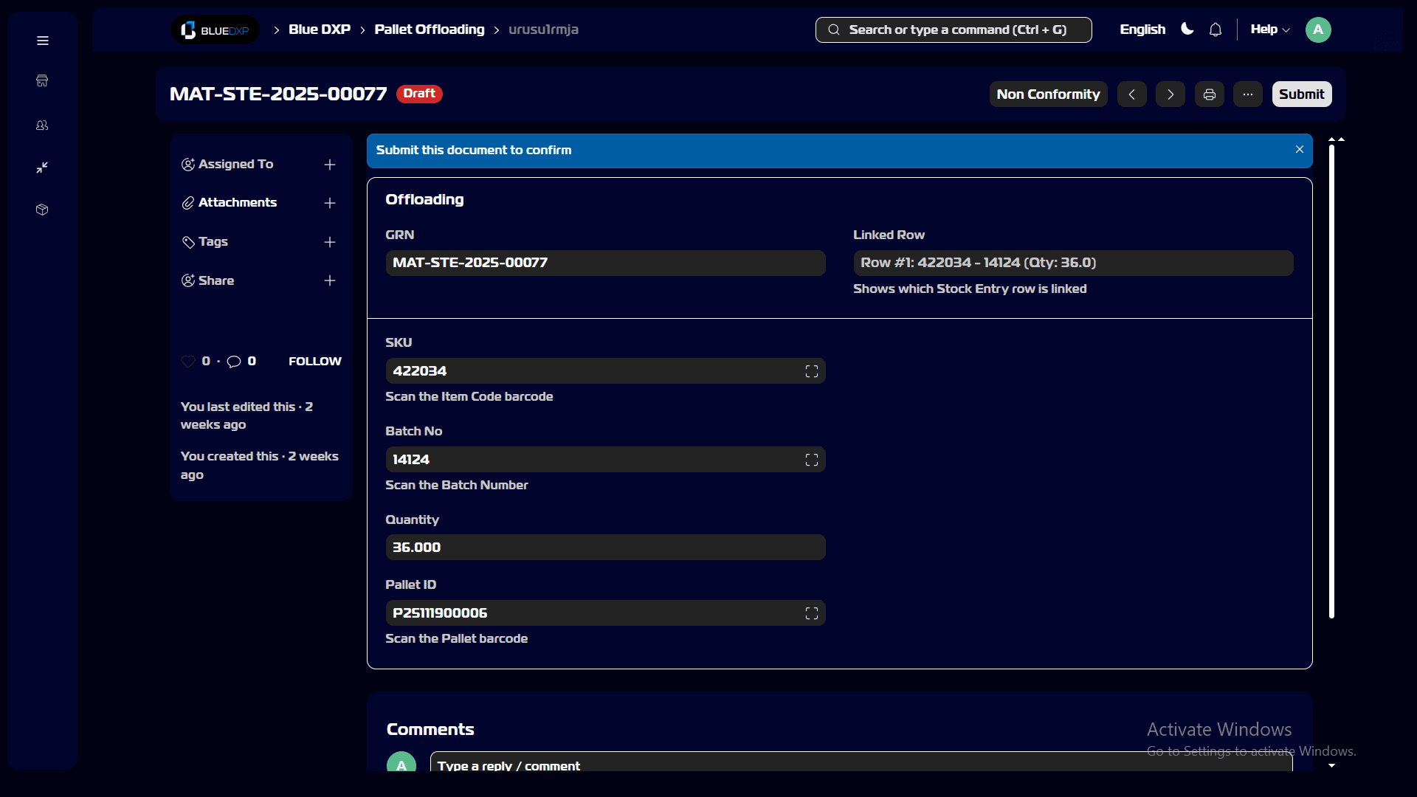Click the Non Conformity button
Image resolution: width=1417 pixels, height=797 pixels.
[x=1048, y=94]
